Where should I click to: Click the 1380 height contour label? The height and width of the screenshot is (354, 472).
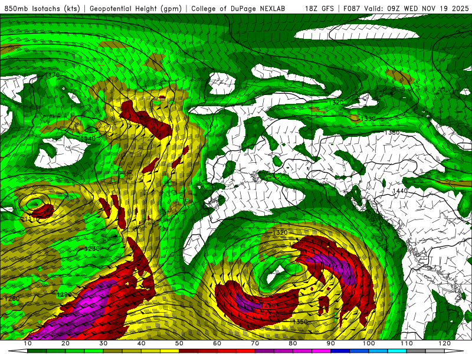[x=392, y=132]
